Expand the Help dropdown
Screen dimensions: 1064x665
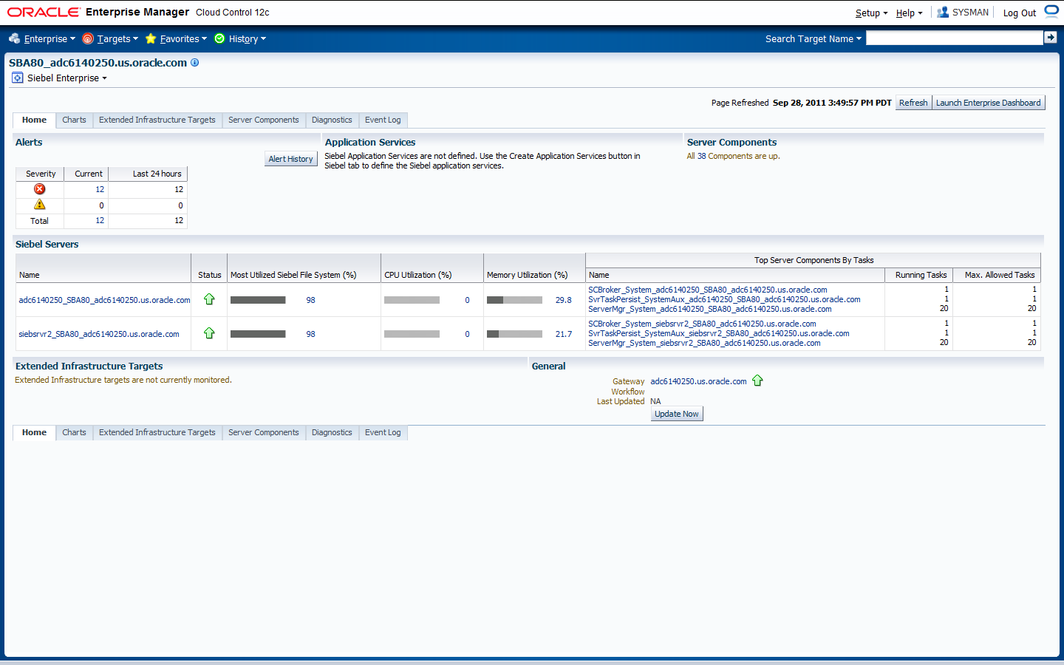[x=910, y=13]
